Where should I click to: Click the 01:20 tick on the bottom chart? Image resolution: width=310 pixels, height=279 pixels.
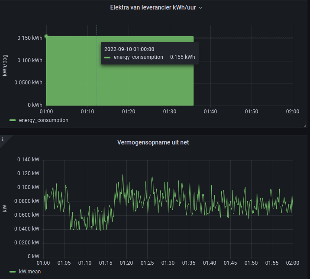[x=126, y=263]
